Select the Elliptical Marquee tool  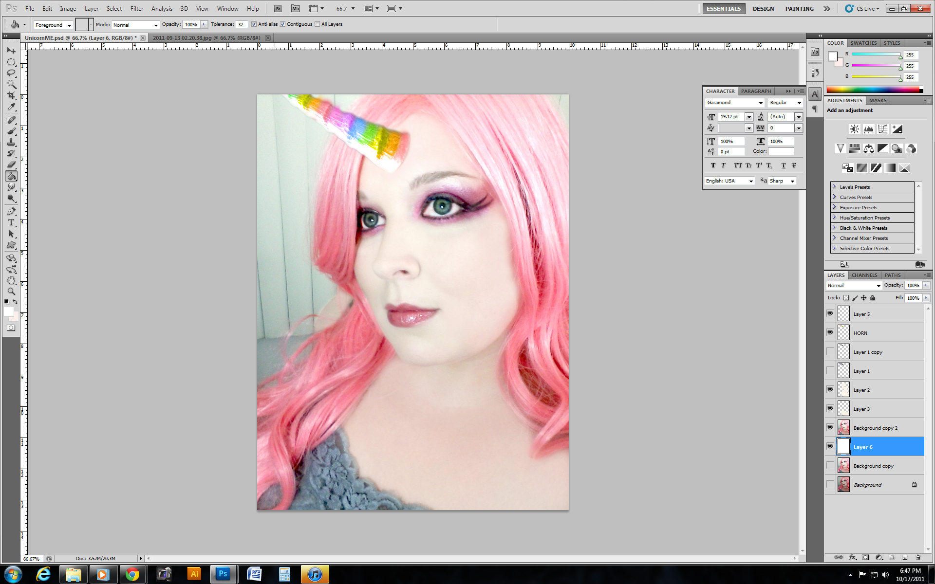tap(11, 62)
